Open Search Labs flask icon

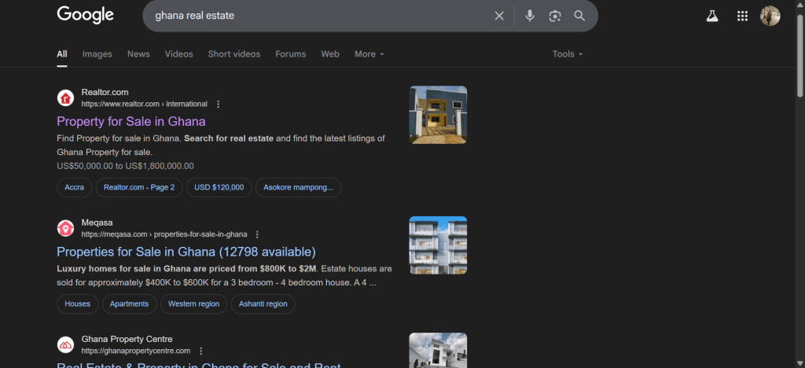pyautogui.click(x=711, y=16)
